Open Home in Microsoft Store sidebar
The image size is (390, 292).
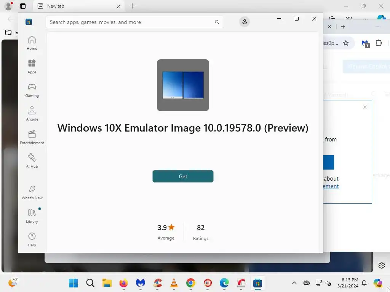click(32, 43)
